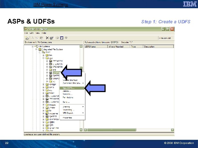The height and width of the screenshot is (148, 198).
Task: Click the dev folder icon
Action: pyautogui.click(x=47, y=58)
